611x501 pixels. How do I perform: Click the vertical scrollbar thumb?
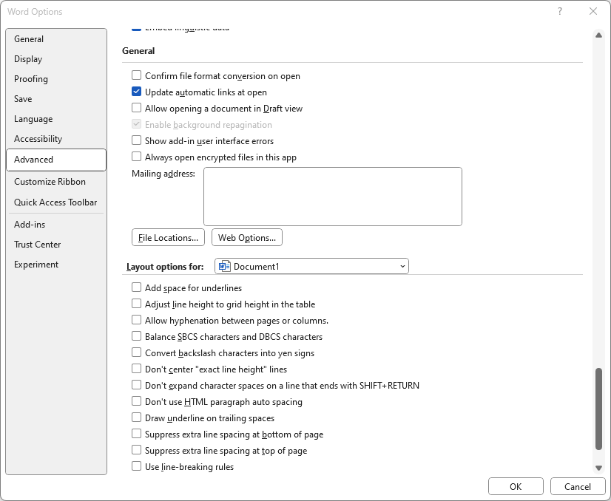click(x=598, y=408)
